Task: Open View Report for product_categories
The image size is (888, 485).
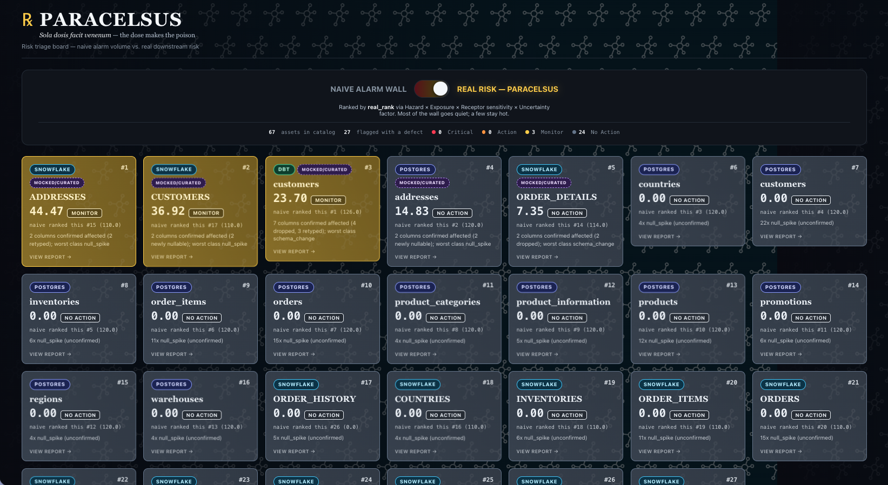Action: point(416,354)
